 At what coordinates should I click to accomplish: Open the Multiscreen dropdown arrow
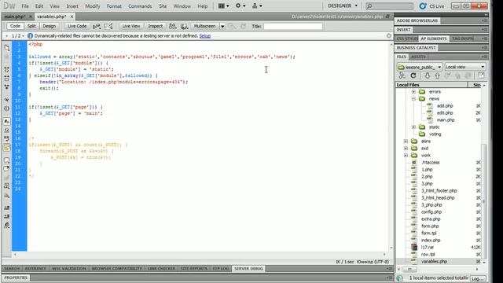pyautogui.click(x=222, y=26)
